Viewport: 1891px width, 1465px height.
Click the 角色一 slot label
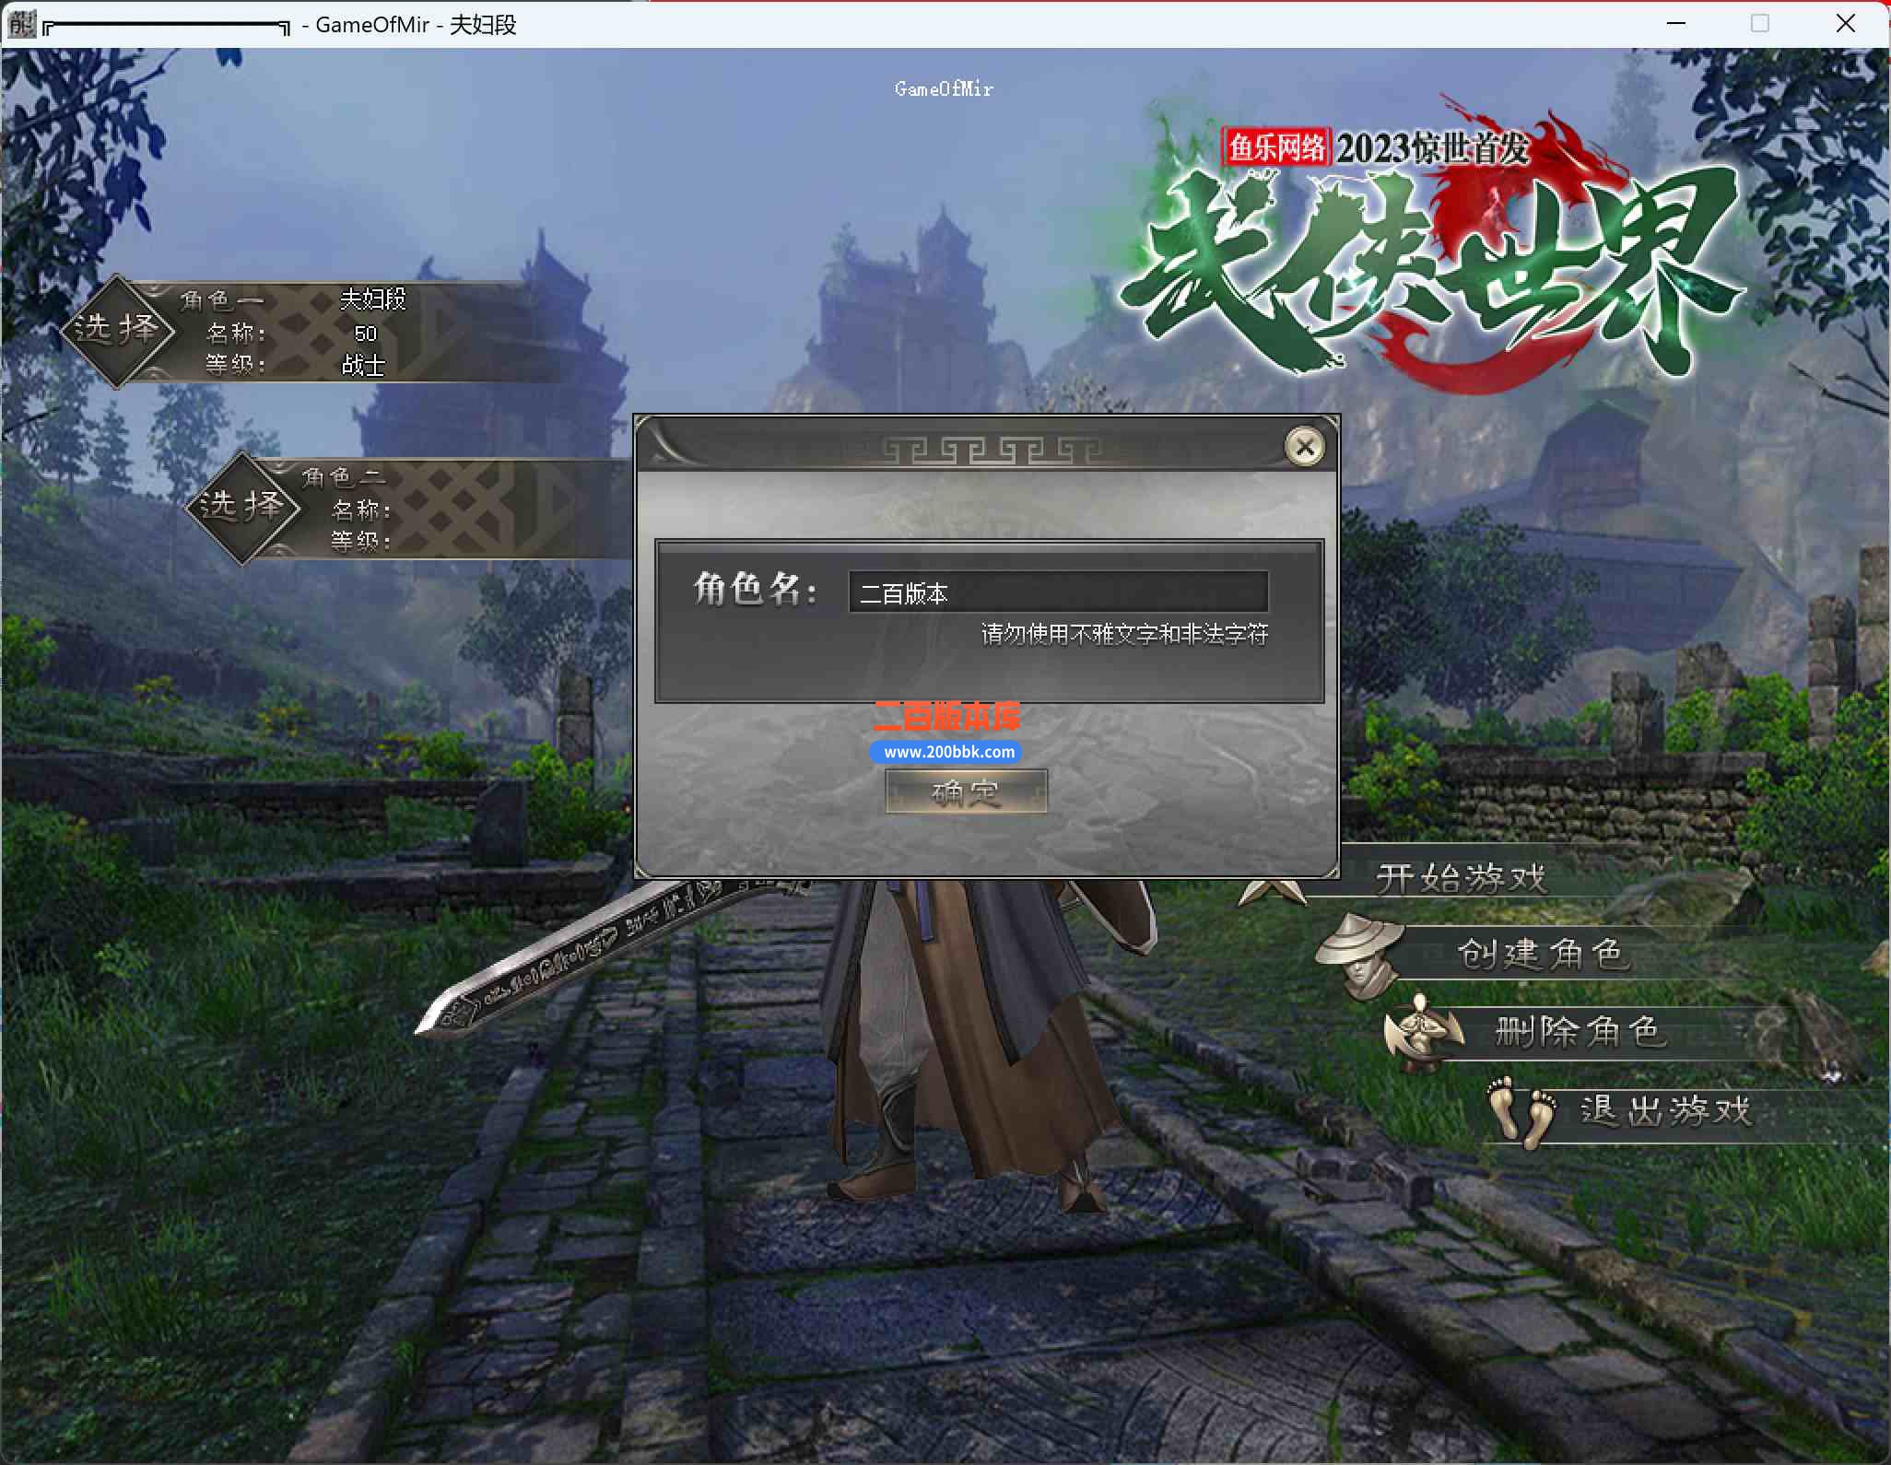click(x=221, y=299)
